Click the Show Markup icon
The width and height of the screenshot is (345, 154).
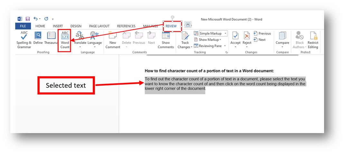(x=196, y=40)
